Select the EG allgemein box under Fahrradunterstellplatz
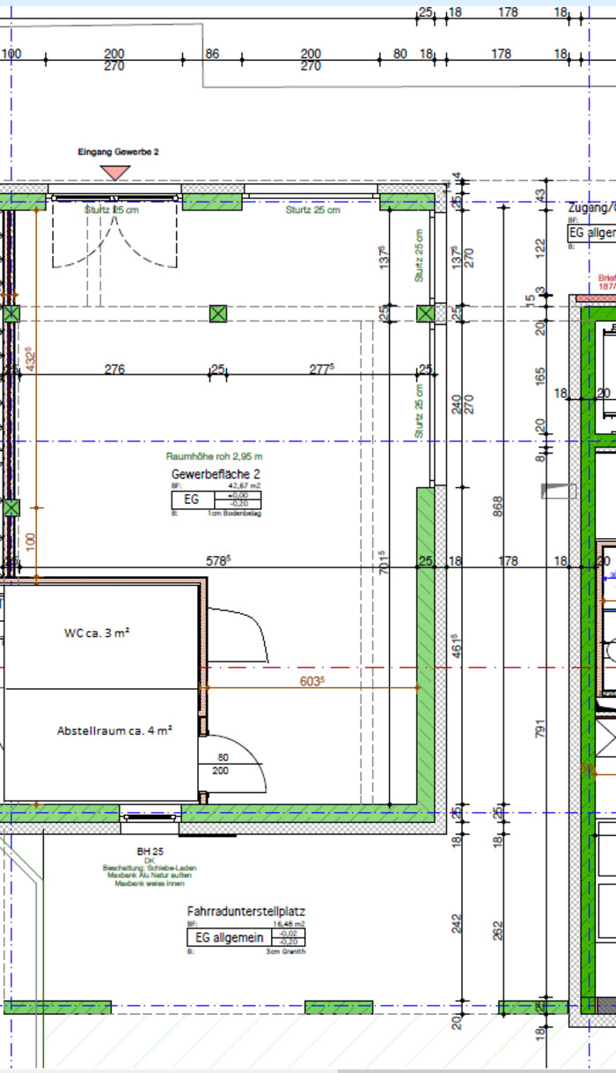Screen dimensions: 616x1073 229,938
